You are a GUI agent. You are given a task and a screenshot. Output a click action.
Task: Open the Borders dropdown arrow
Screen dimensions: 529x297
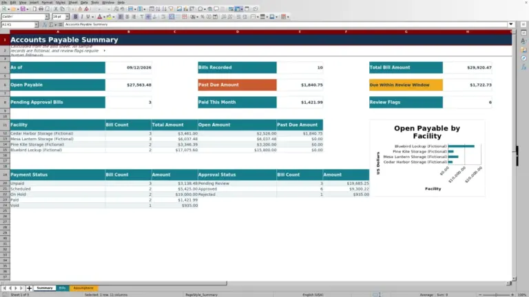pyautogui.click(x=258, y=16)
